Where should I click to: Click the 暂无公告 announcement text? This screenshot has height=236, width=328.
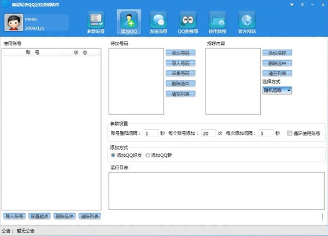[26, 231]
